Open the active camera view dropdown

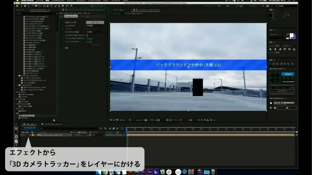pos(180,120)
